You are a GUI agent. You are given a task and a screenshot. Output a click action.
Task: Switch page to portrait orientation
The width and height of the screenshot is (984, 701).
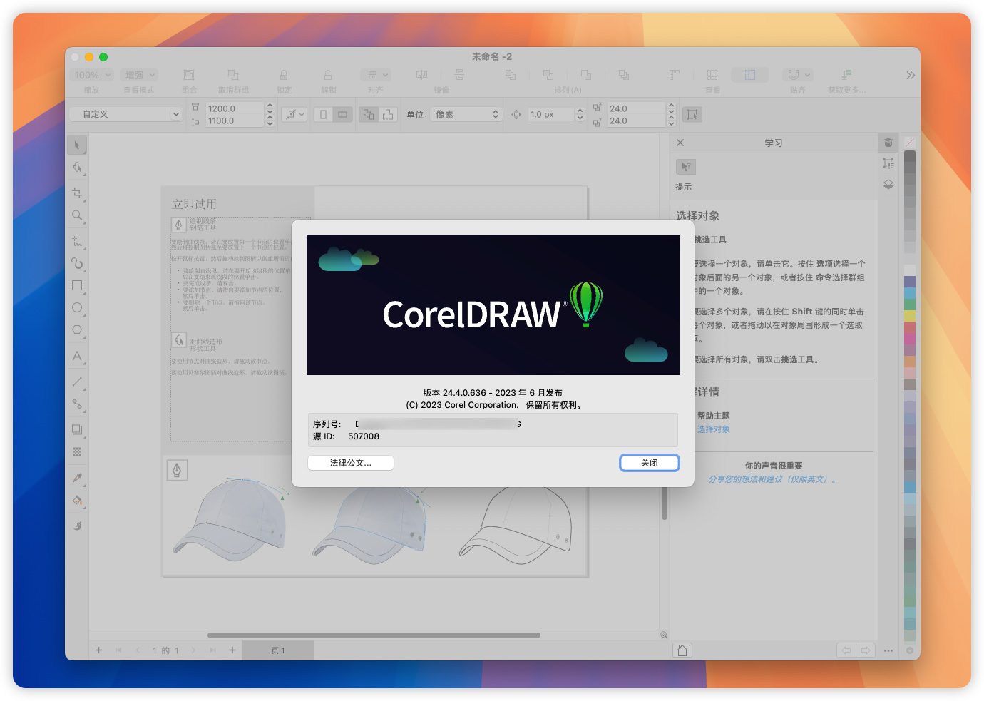[324, 114]
